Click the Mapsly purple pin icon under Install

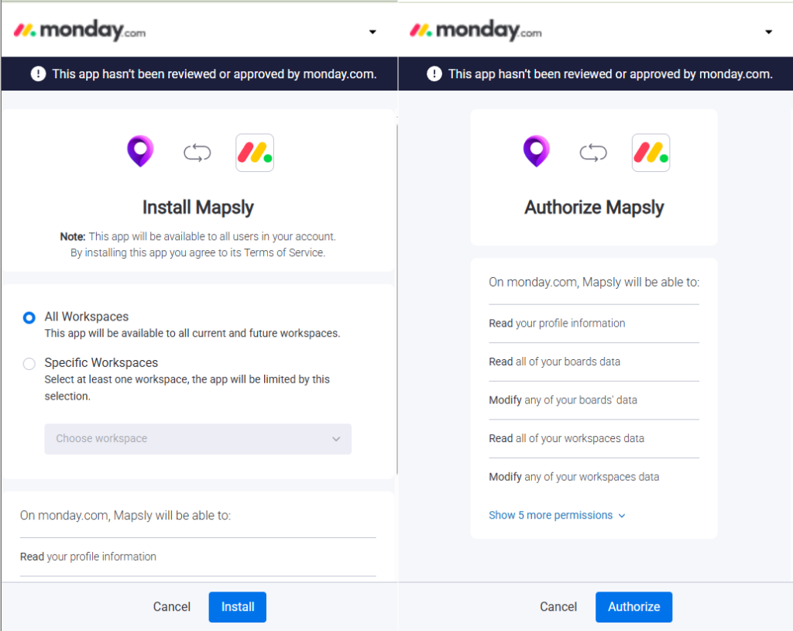coord(140,151)
